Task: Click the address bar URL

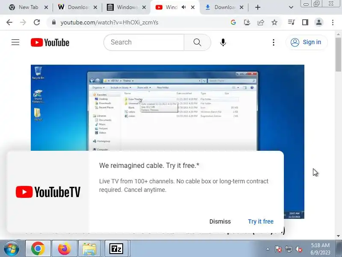Action: tap(109, 22)
